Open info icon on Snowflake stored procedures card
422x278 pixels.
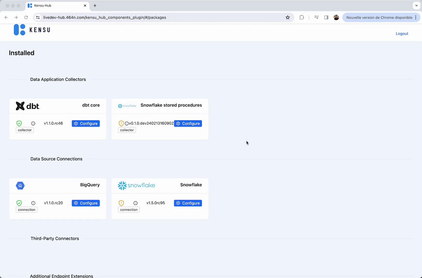coord(127,124)
